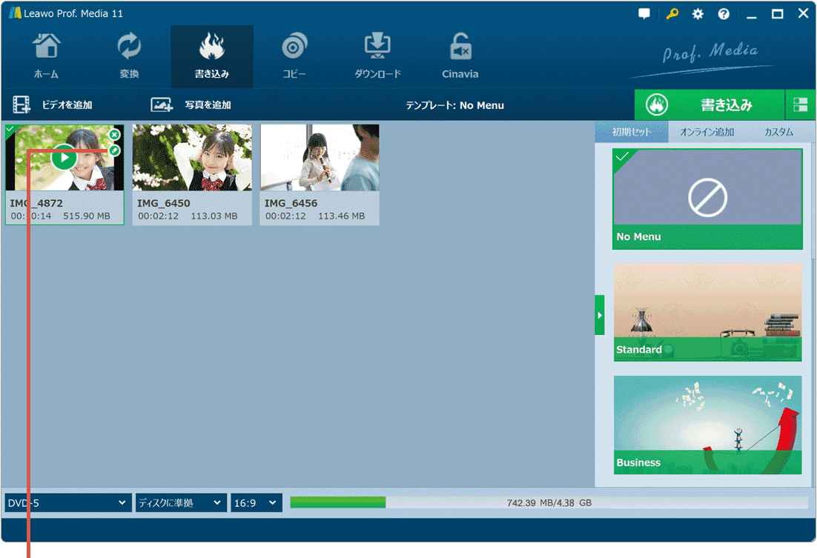Open the Cinavia removal module
This screenshot has width=817, height=558.
pyautogui.click(x=460, y=56)
